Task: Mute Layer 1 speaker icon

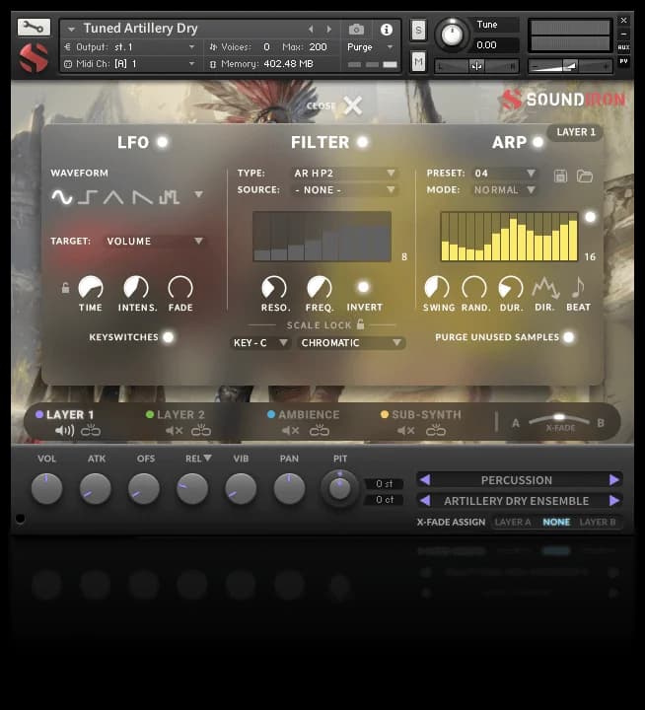Action: pyautogui.click(x=64, y=431)
